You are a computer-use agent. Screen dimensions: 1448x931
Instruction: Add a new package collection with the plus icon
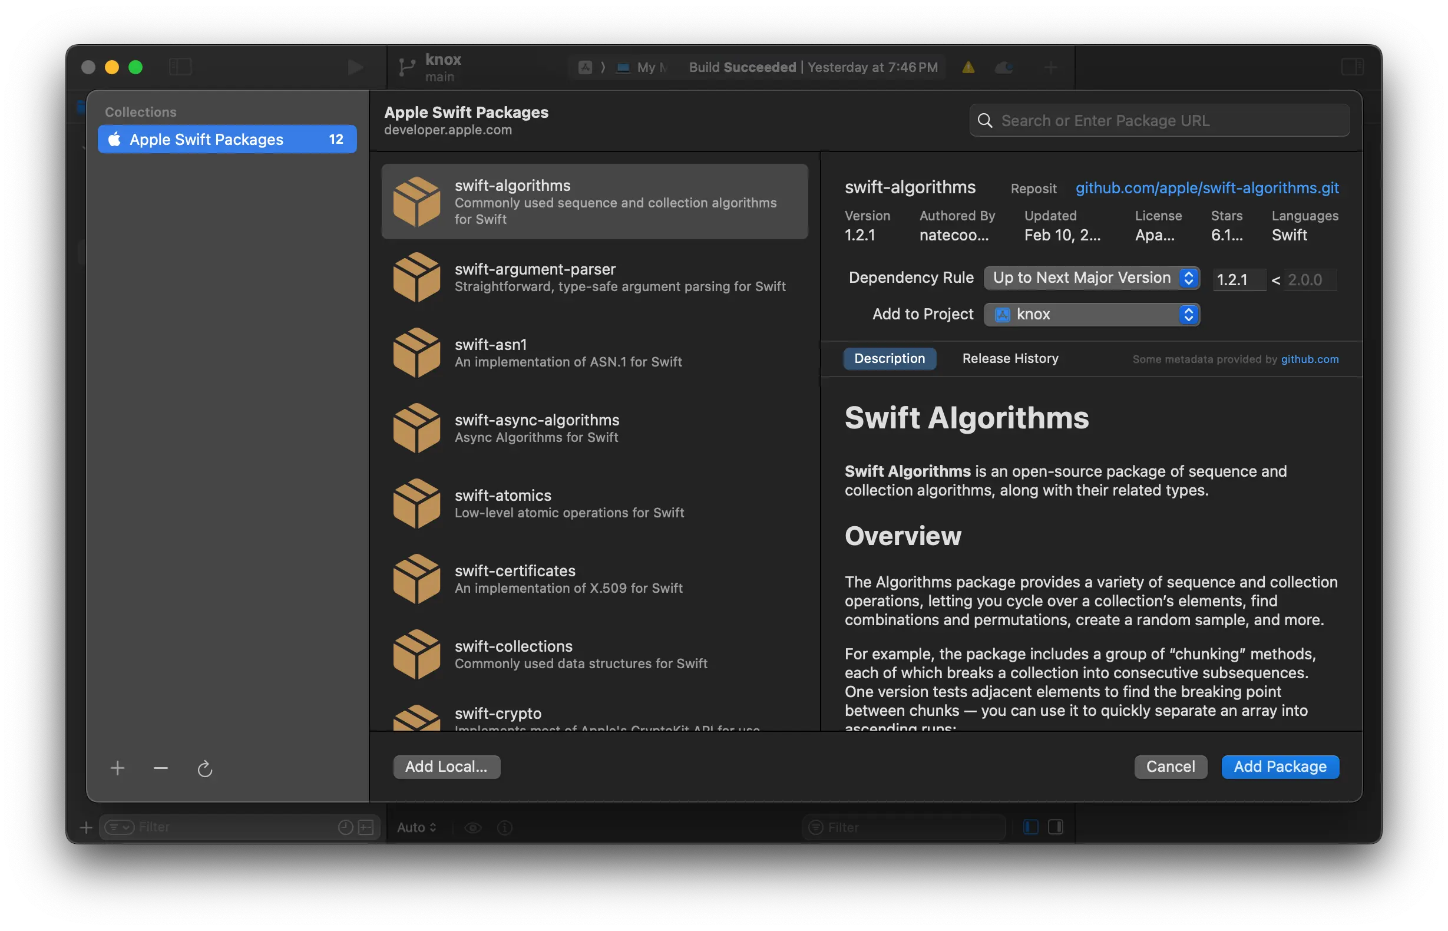click(x=118, y=768)
